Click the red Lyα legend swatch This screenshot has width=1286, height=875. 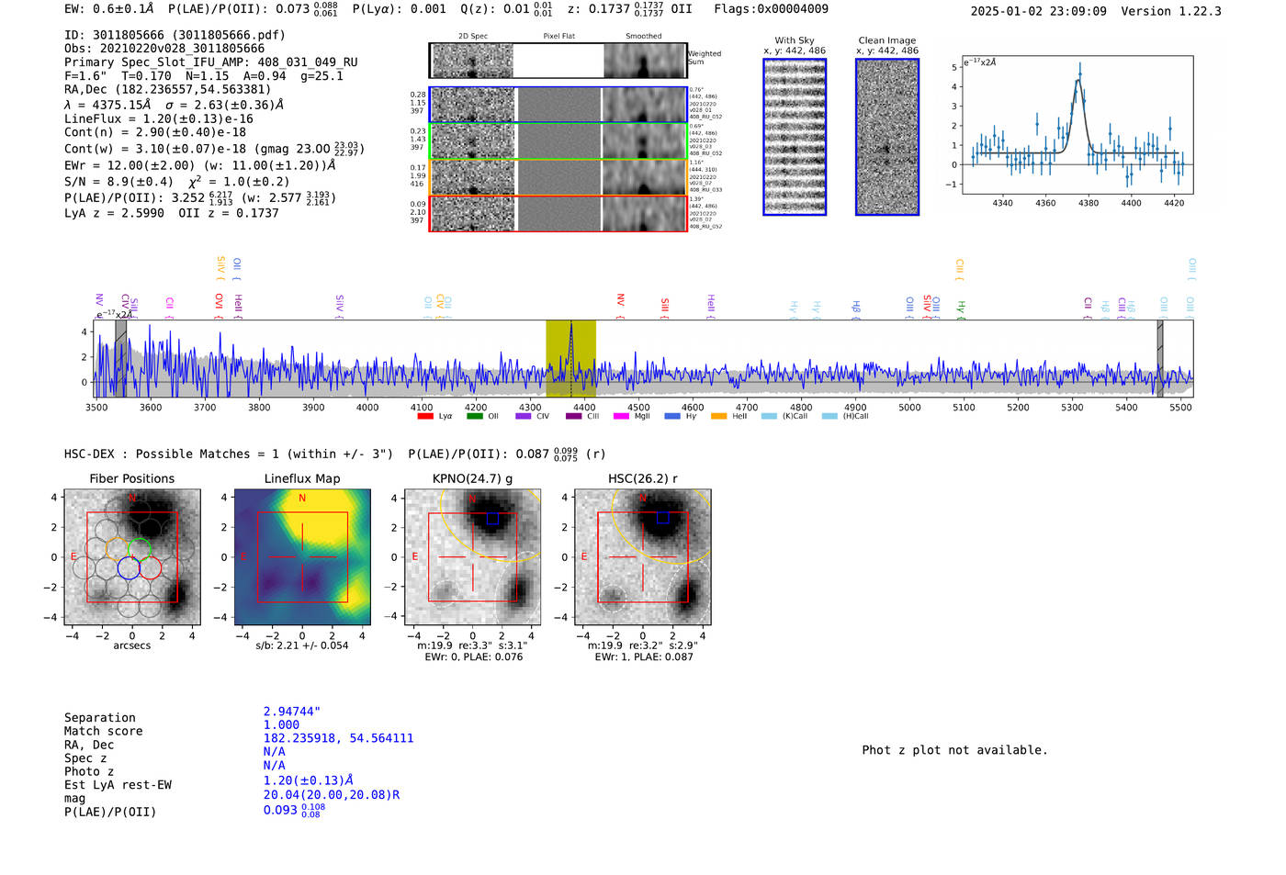pos(424,416)
